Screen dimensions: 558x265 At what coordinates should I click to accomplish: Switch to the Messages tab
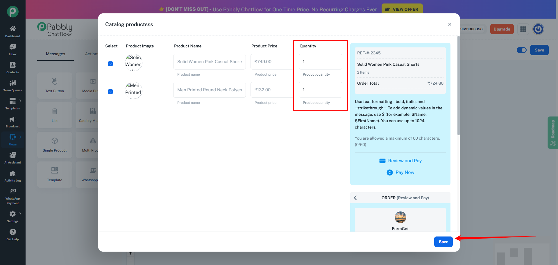(56, 54)
